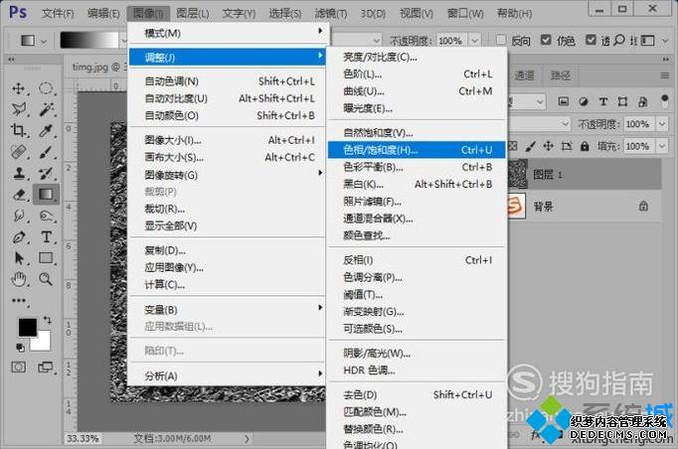Open the extra tools ellipsis
This screenshot has height=449, width=678.
pos(19,300)
